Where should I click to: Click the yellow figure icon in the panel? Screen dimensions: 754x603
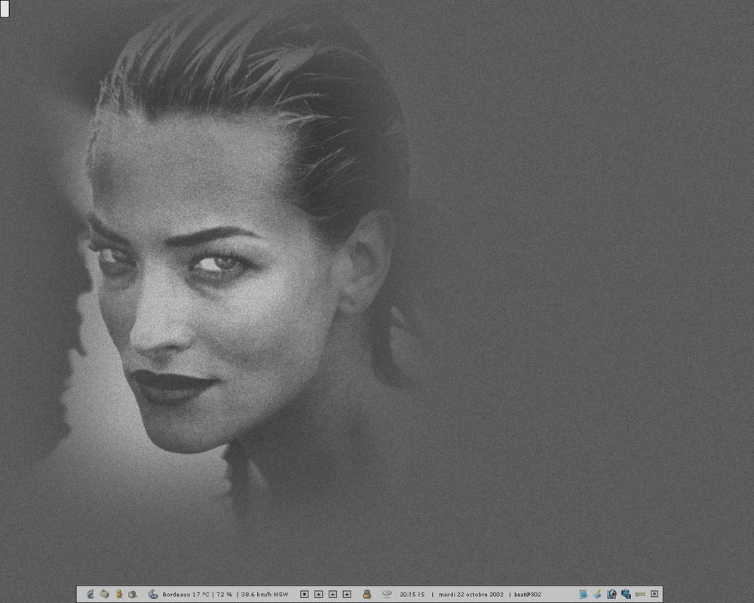tap(119, 594)
